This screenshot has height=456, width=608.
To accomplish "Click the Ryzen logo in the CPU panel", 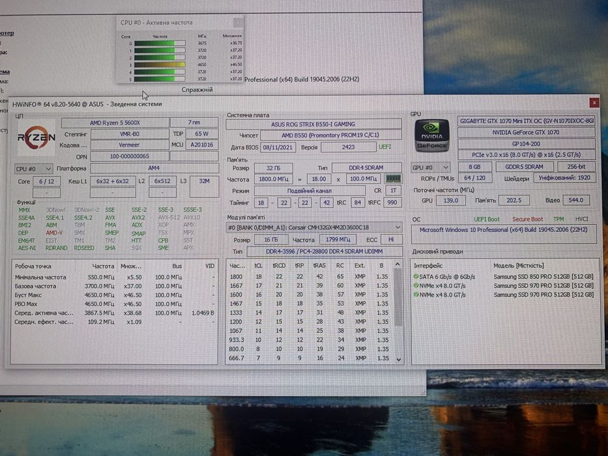I will tap(36, 137).
